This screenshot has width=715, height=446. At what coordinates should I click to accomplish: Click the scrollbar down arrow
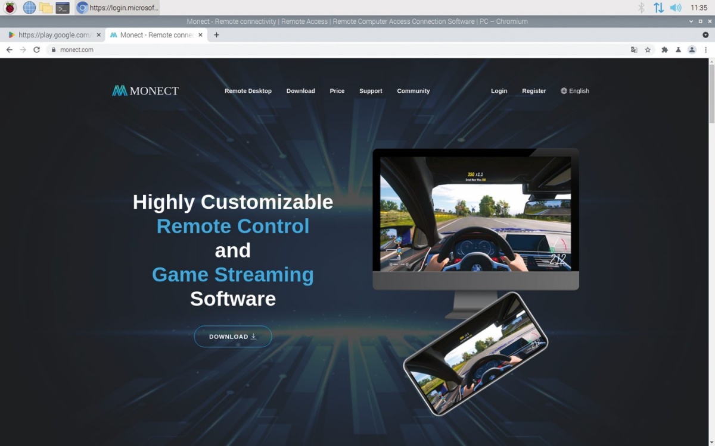tap(710, 442)
